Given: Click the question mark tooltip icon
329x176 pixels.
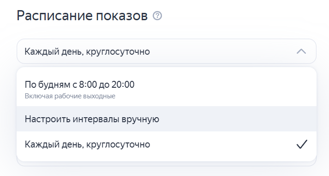Looking at the screenshot, I should click(157, 16).
